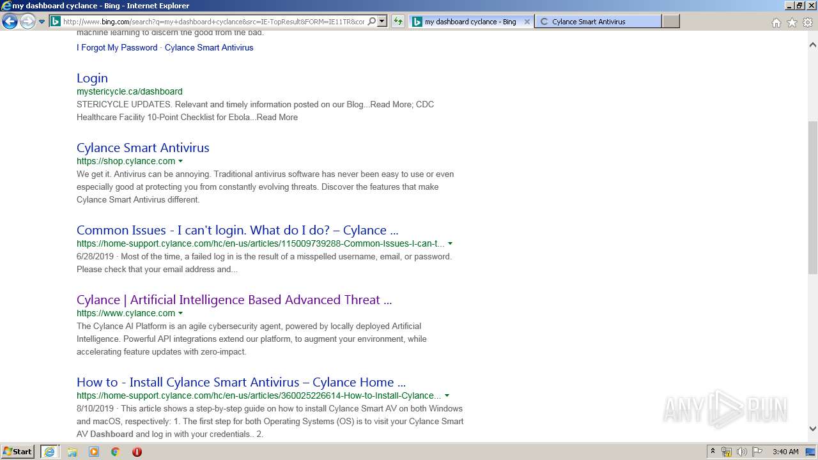
Task: Click the red Opera taskbar icon
Action: [137, 452]
